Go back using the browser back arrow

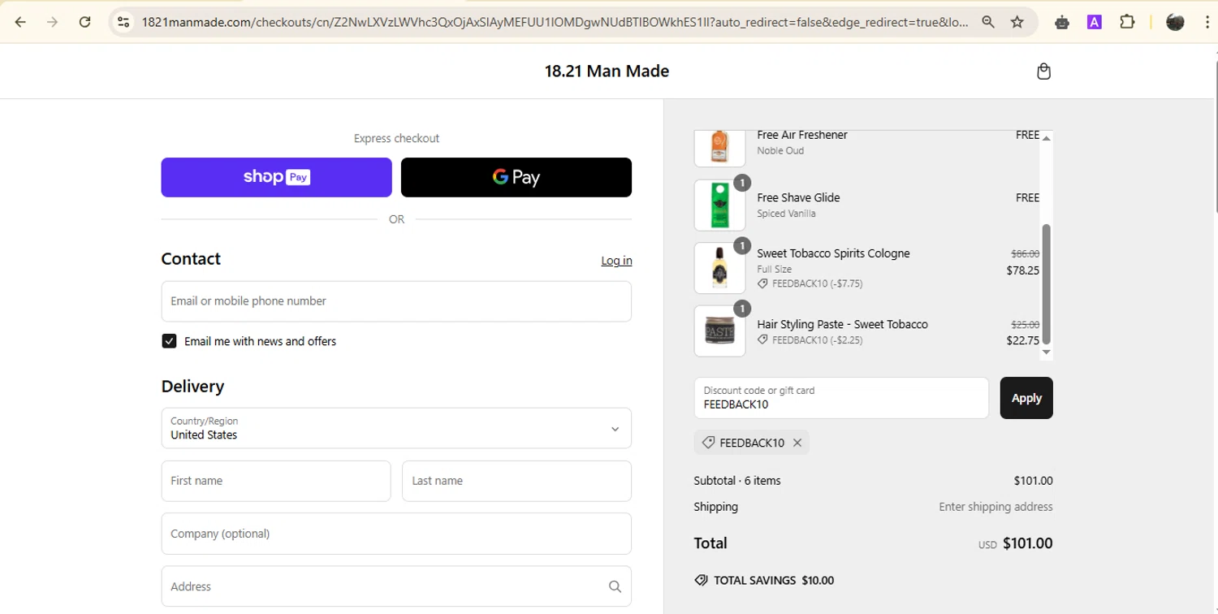20,22
